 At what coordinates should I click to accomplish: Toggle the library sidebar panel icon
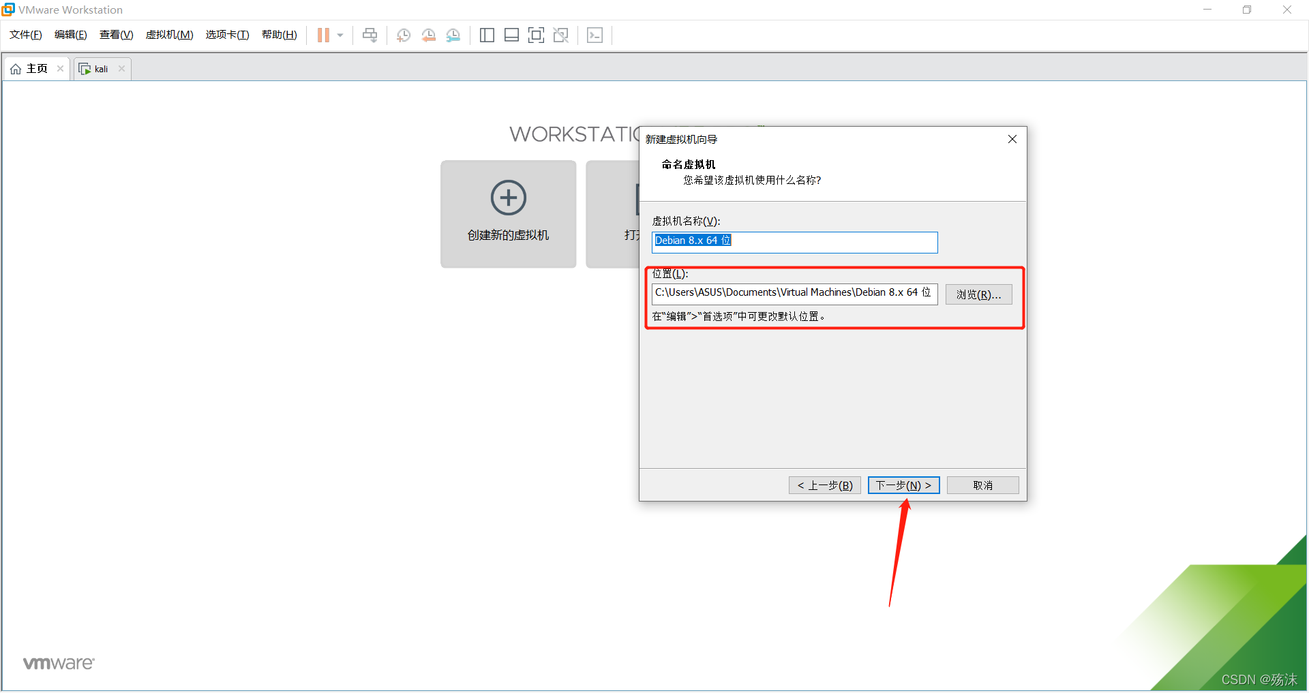(x=487, y=35)
